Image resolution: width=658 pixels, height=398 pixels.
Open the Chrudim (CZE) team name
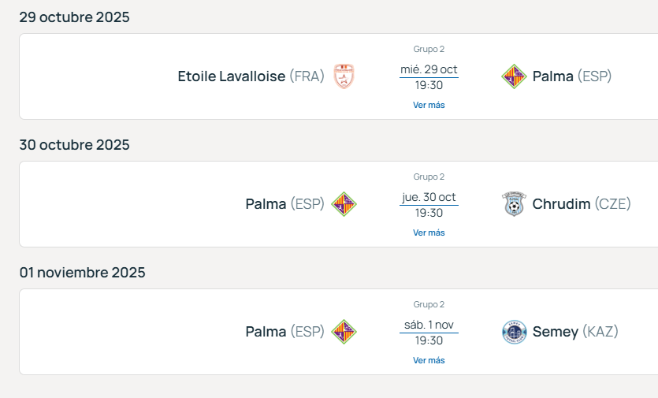(x=582, y=204)
